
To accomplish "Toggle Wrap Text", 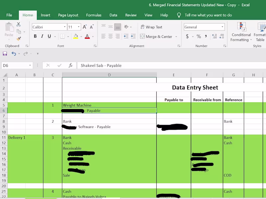I will [151, 27].
